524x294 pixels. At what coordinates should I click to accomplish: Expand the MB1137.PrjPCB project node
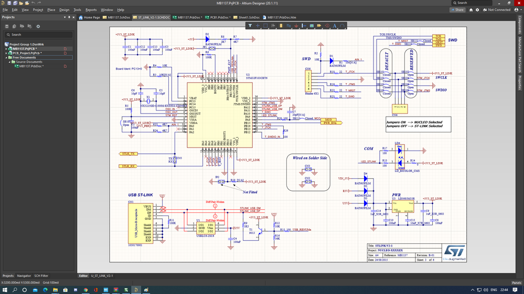tap(6, 49)
